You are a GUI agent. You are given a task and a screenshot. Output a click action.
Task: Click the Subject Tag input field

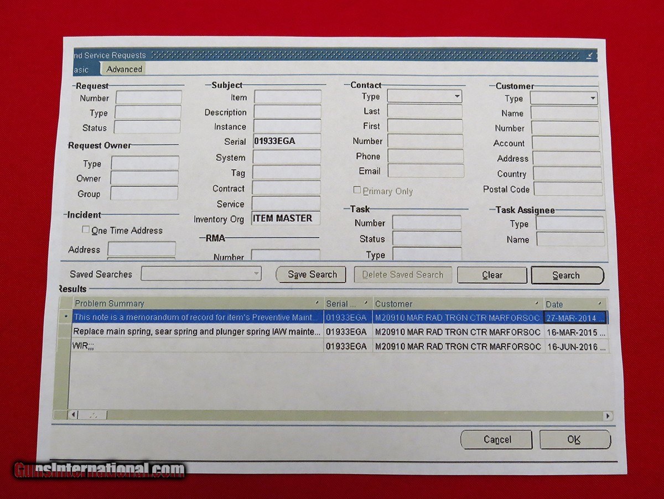[287, 173]
